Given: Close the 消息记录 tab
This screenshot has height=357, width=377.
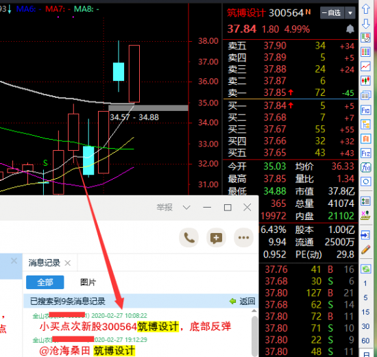Looking at the screenshot, I should [68, 263].
